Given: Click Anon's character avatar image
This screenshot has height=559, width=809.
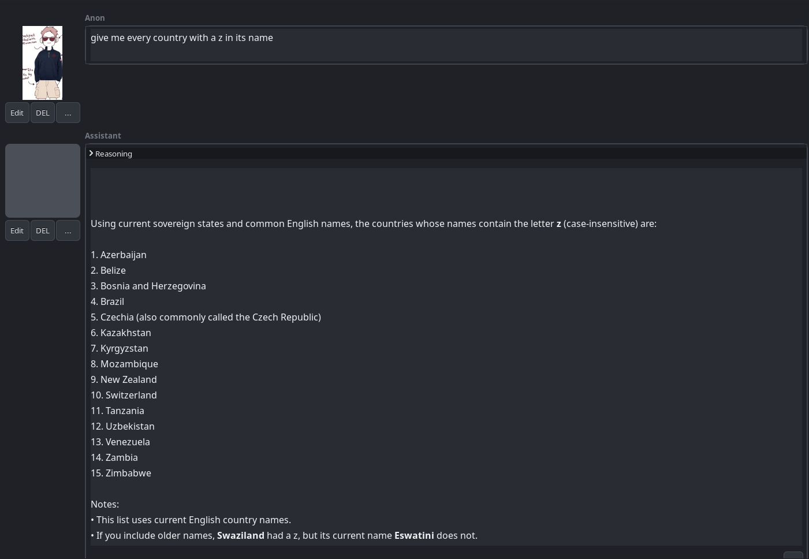Looking at the screenshot, I should point(42,63).
